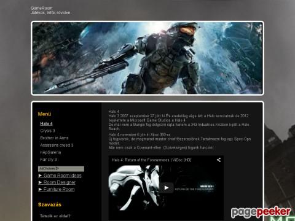Click the arrow icon beside Furniture Room
The height and width of the screenshot is (221, 295).
(40, 189)
